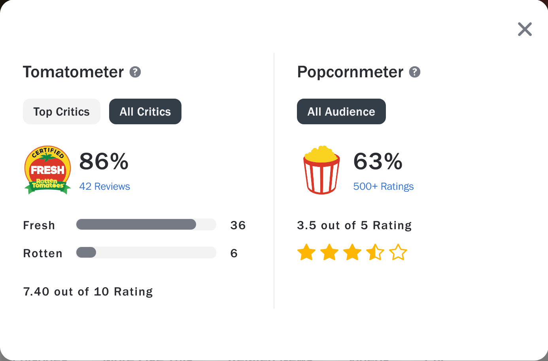This screenshot has height=361, width=548.
Task: Click the 86% Tomatometer score
Action: [104, 161]
